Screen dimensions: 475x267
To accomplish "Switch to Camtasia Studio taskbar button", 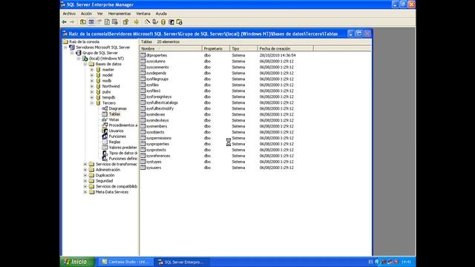I will [x=127, y=262].
